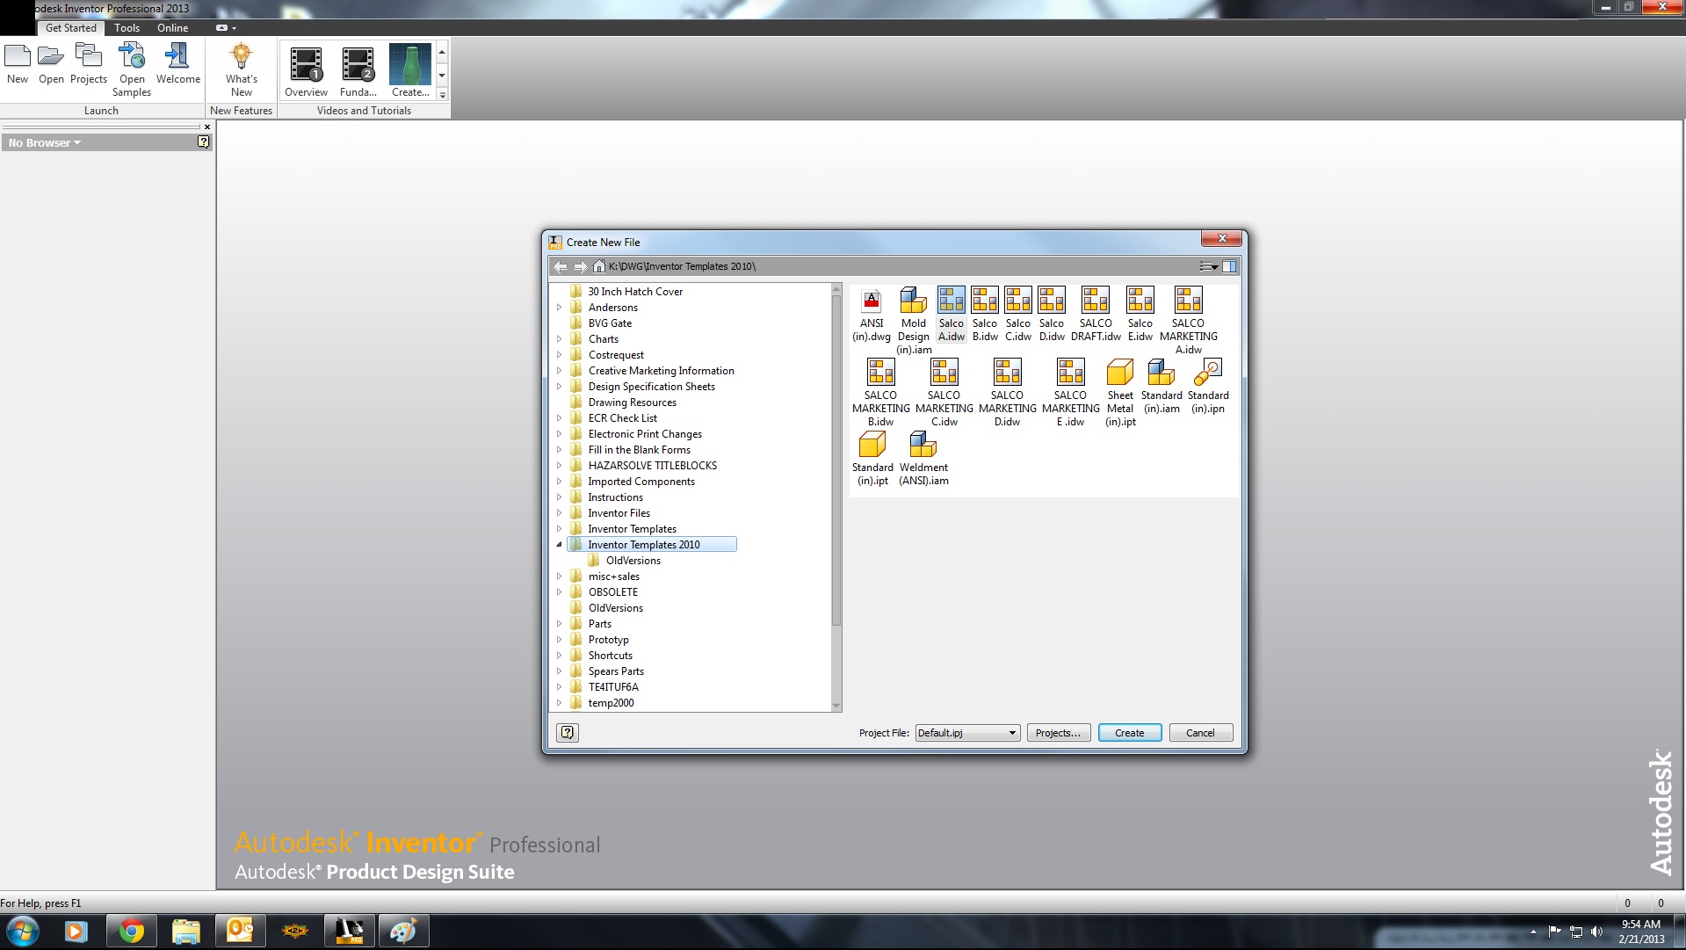Click the Projects... button

[x=1059, y=733]
